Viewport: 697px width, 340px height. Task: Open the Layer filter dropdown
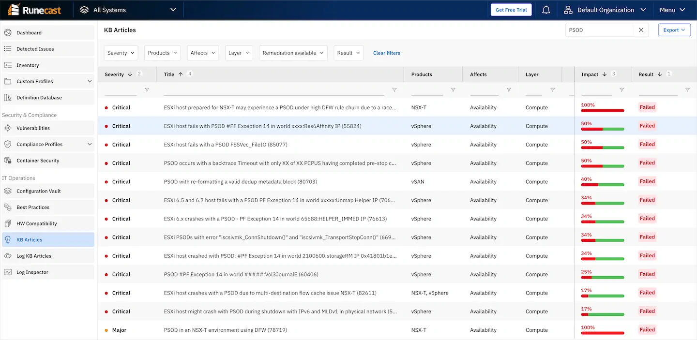click(239, 53)
